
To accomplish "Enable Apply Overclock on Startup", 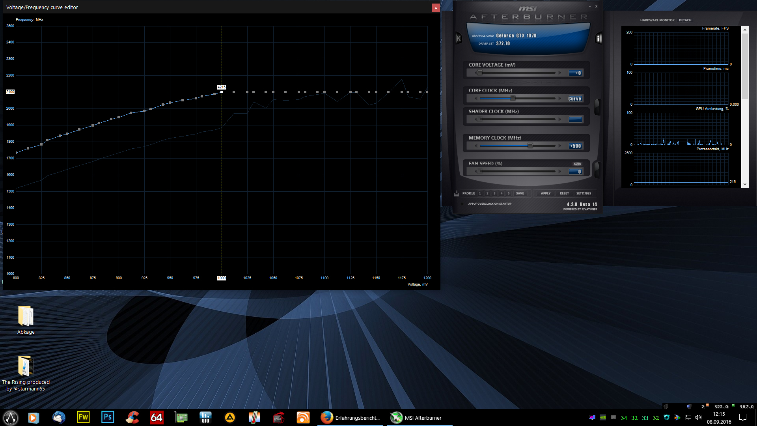I will (x=462, y=204).
